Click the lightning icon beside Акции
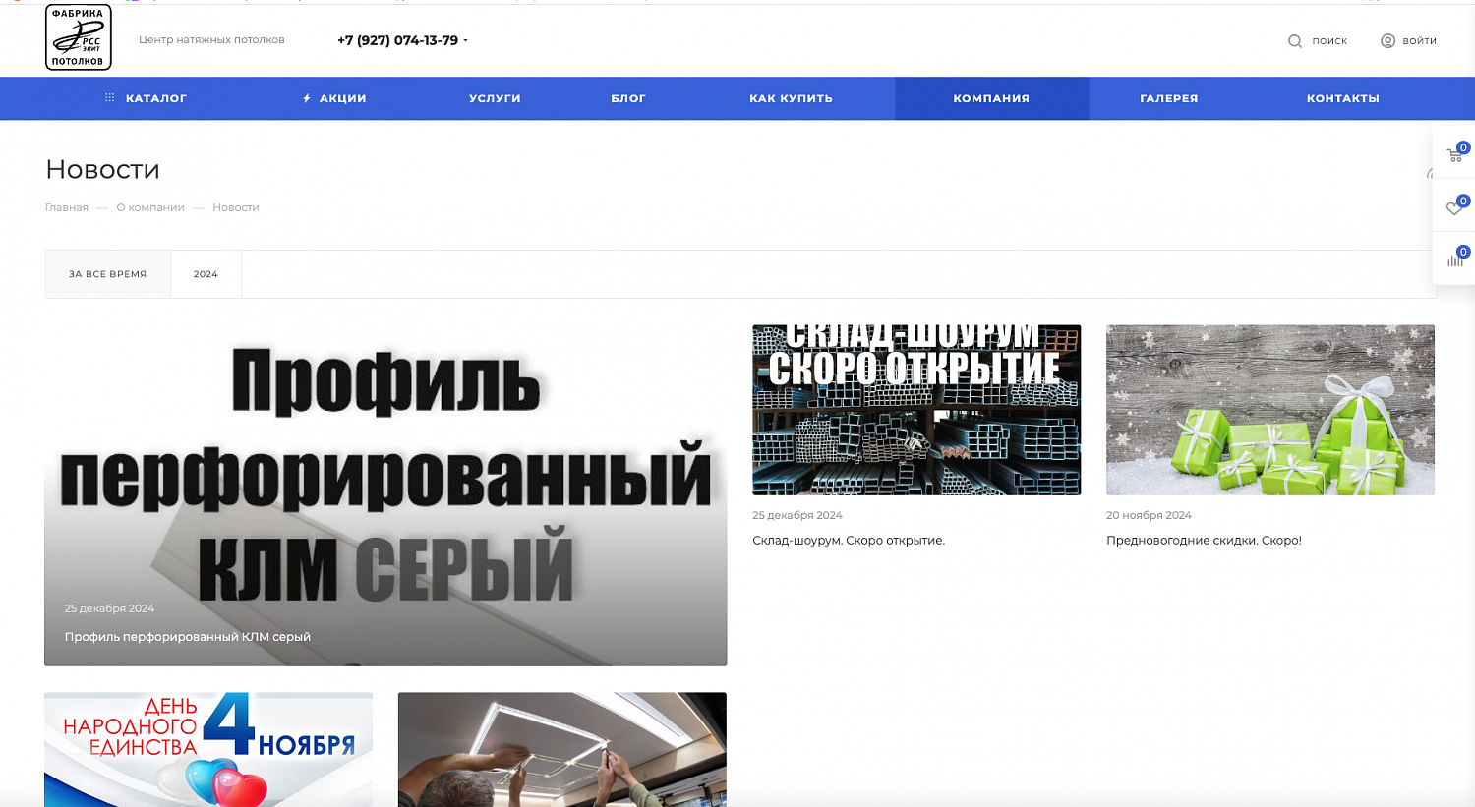This screenshot has width=1475, height=807. (307, 98)
